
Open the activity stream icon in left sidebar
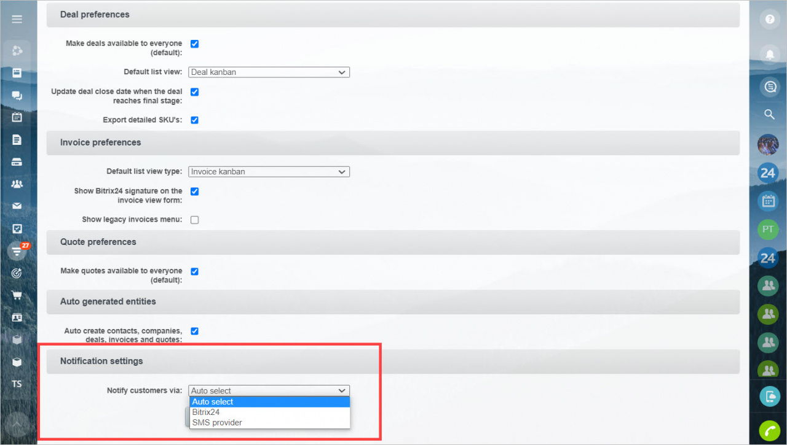tap(17, 50)
